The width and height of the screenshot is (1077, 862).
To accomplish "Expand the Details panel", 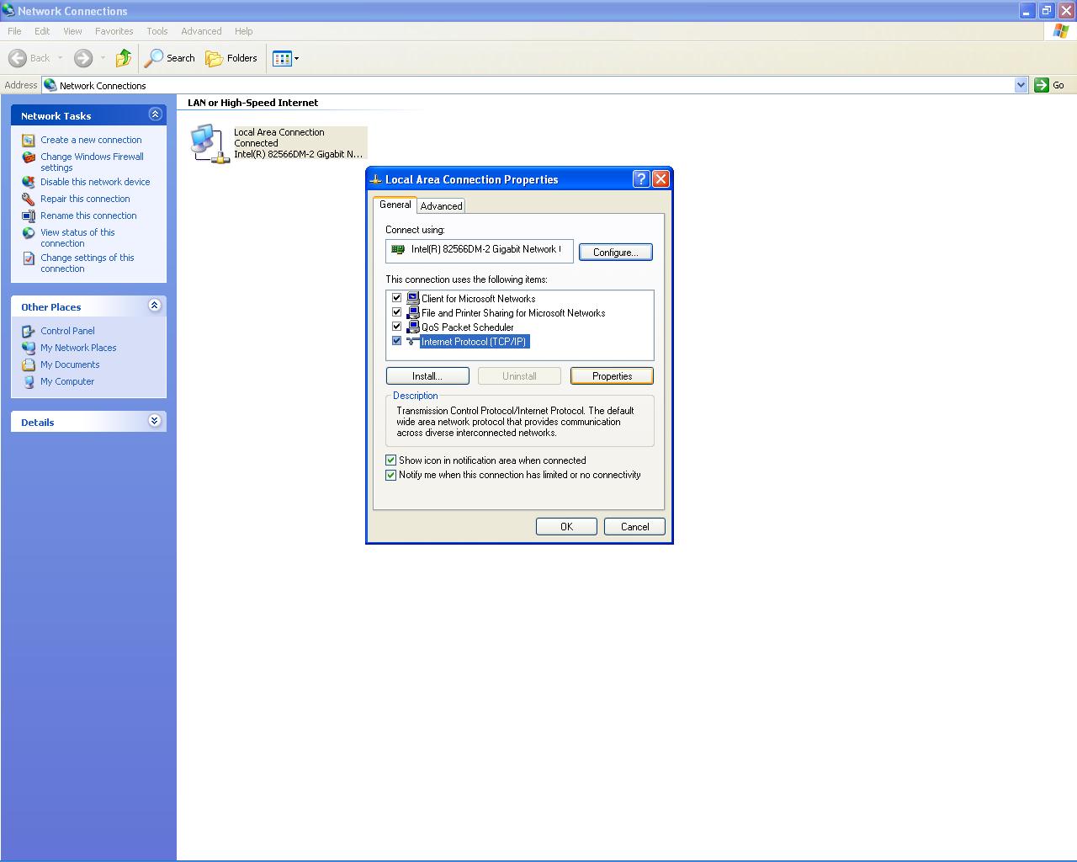I will tap(155, 421).
